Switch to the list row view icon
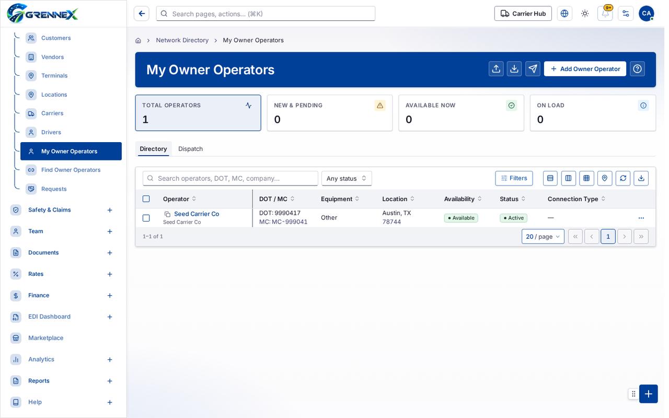 click(x=550, y=178)
